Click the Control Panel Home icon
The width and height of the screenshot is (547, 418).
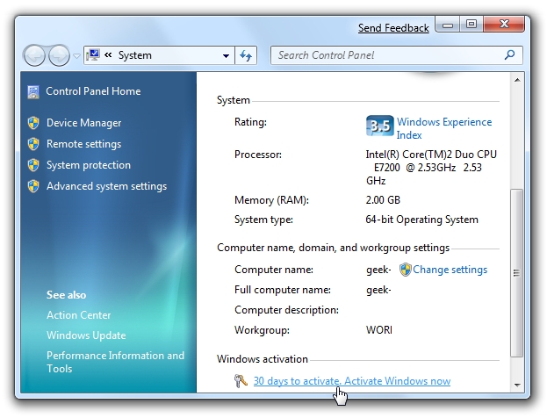(x=33, y=92)
